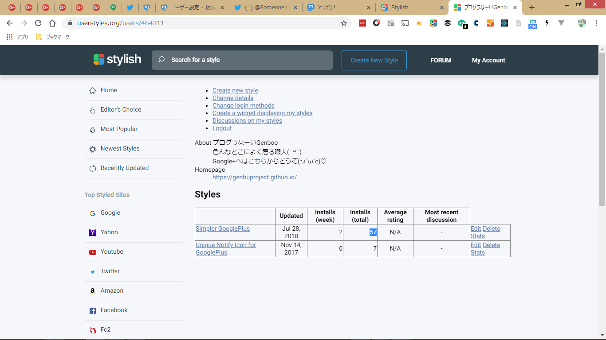Screen dimensions: 606x340
Task: Open the Facebook styled site entry
Action: (x=114, y=310)
